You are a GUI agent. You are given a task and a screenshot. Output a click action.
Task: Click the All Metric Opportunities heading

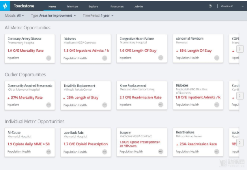pyautogui.click(x=27, y=28)
